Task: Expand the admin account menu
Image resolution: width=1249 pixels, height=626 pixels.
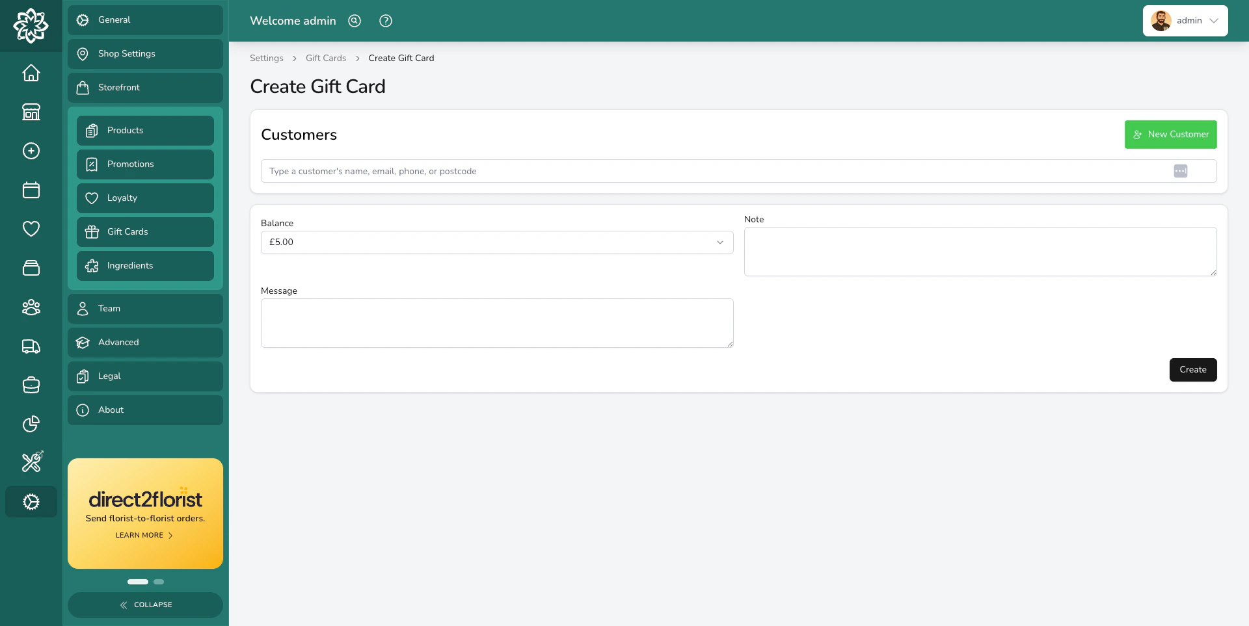Action: pyautogui.click(x=1185, y=20)
